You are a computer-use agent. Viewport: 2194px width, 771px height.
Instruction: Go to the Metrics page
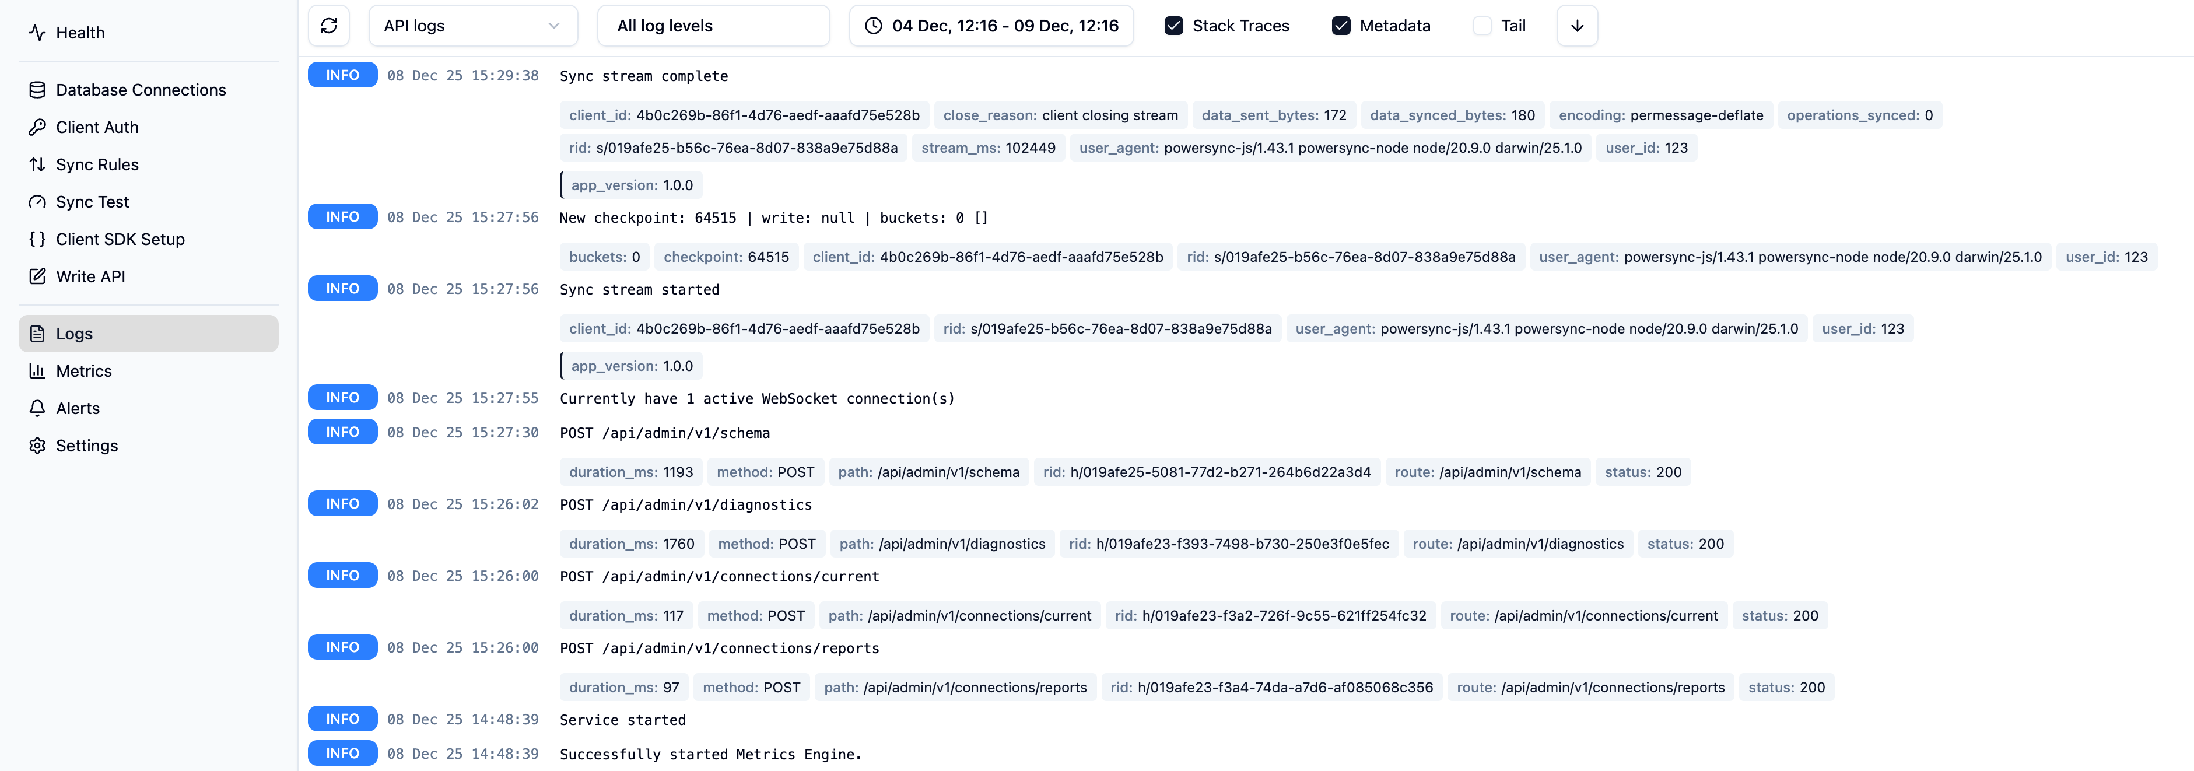(83, 370)
